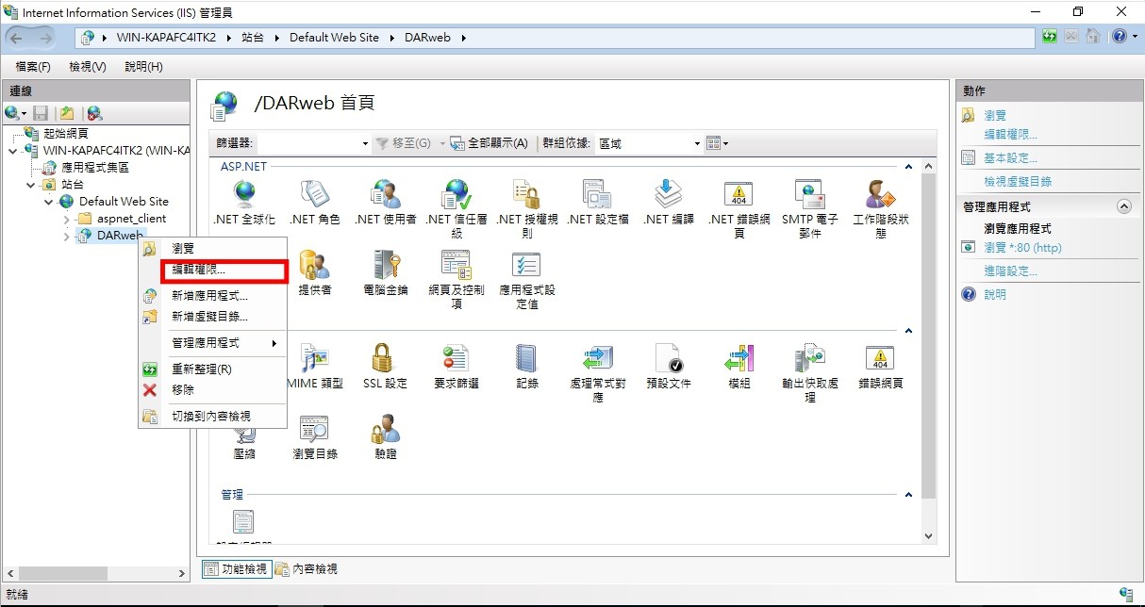1145x607 pixels.
Task: Open the 檢視(V) menu
Action: pos(88,67)
